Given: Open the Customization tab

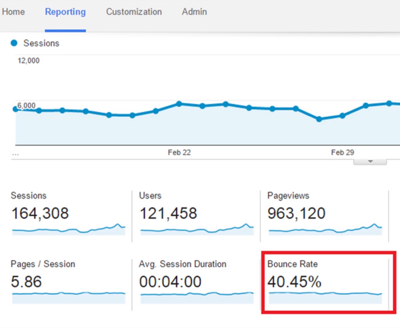Looking at the screenshot, I should point(134,12).
